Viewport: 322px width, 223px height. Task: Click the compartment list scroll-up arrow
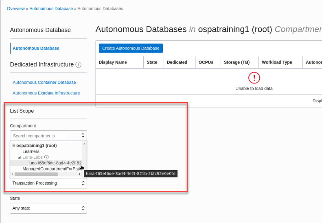coord(84,144)
